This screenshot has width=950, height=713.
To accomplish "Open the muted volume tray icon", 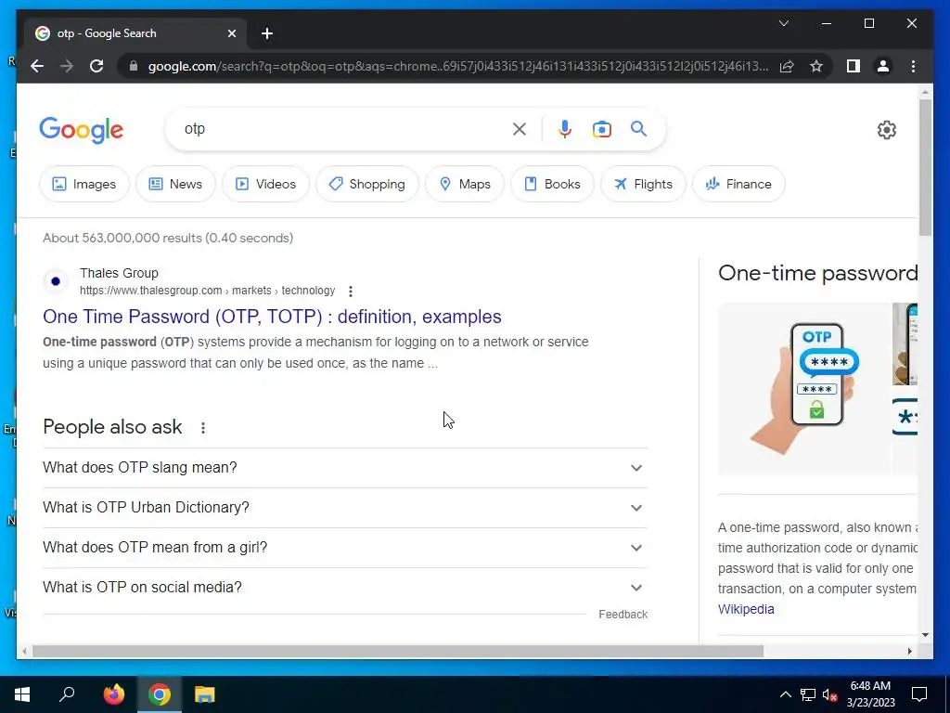I will coord(830,694).
